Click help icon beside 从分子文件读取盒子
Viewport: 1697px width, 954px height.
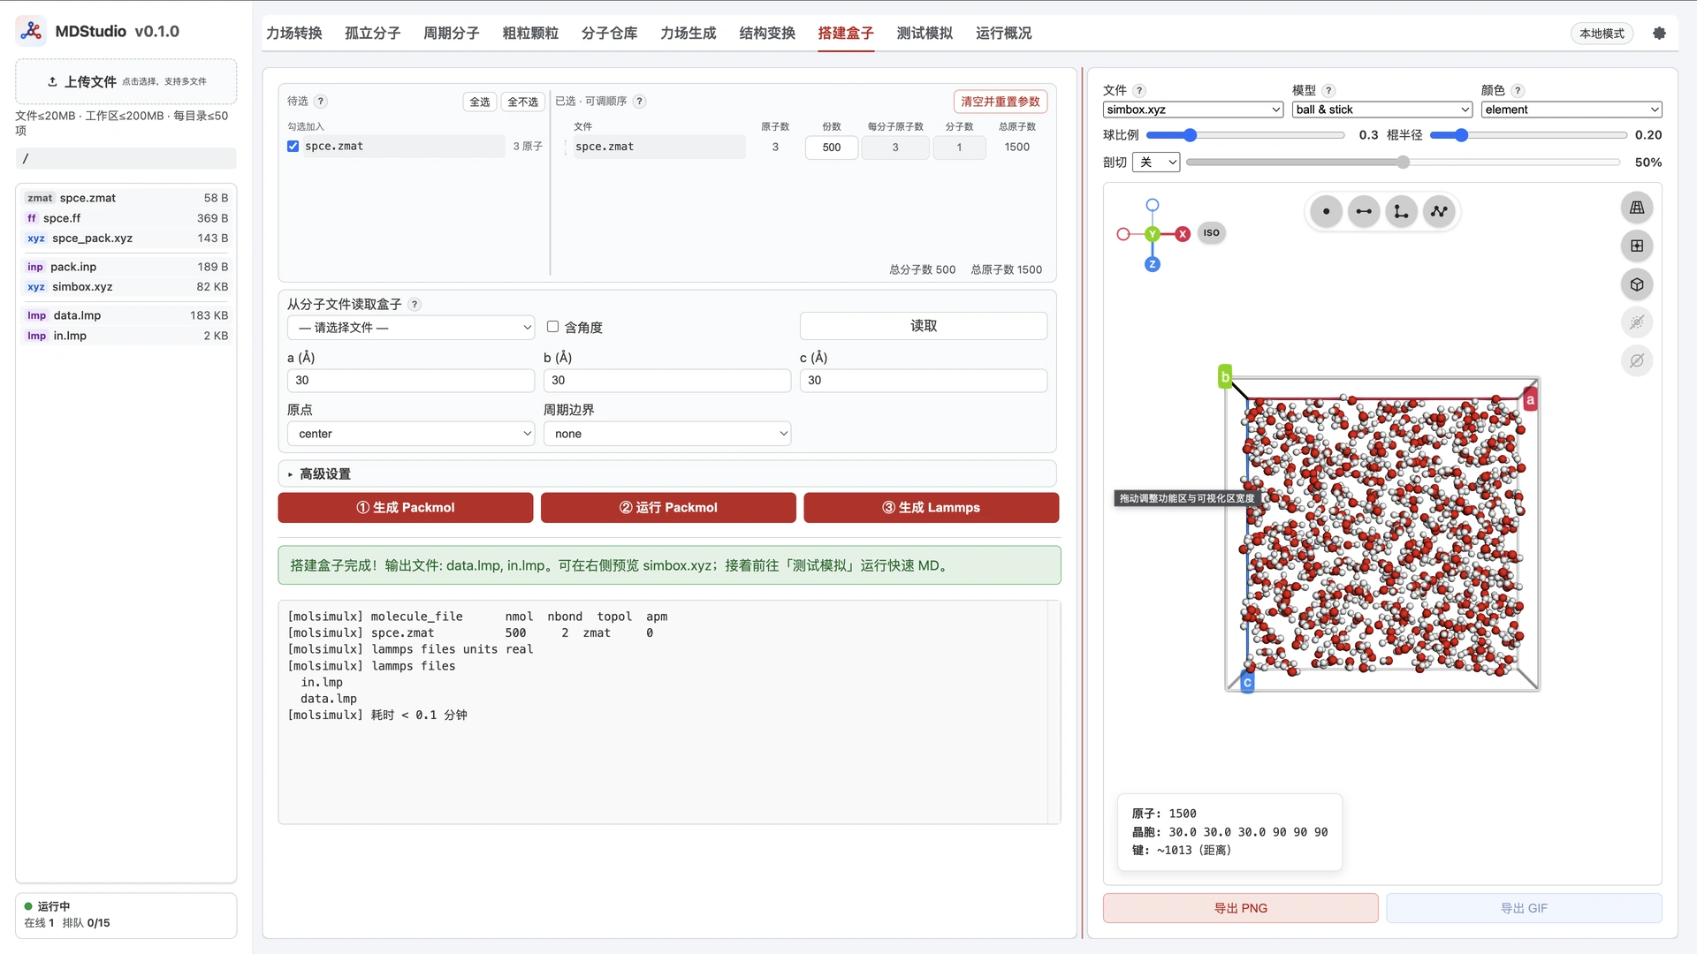click(415, 305)
